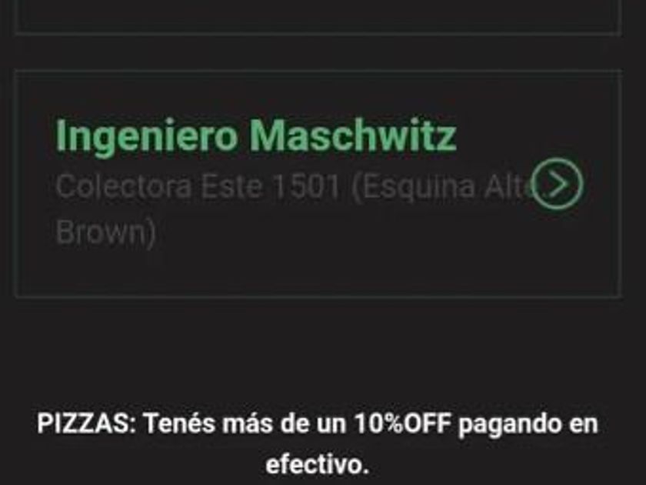The image size is (646, 485).
Task: Click the word Tenés in the promo
Action: click(x=179, y=423)
